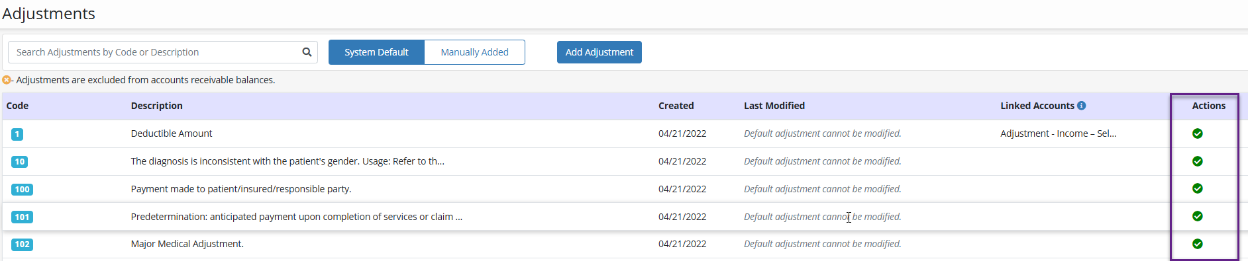Click green check for Major Medical Adjustment
This screenshot has width=1248, height=261.
1198,244
